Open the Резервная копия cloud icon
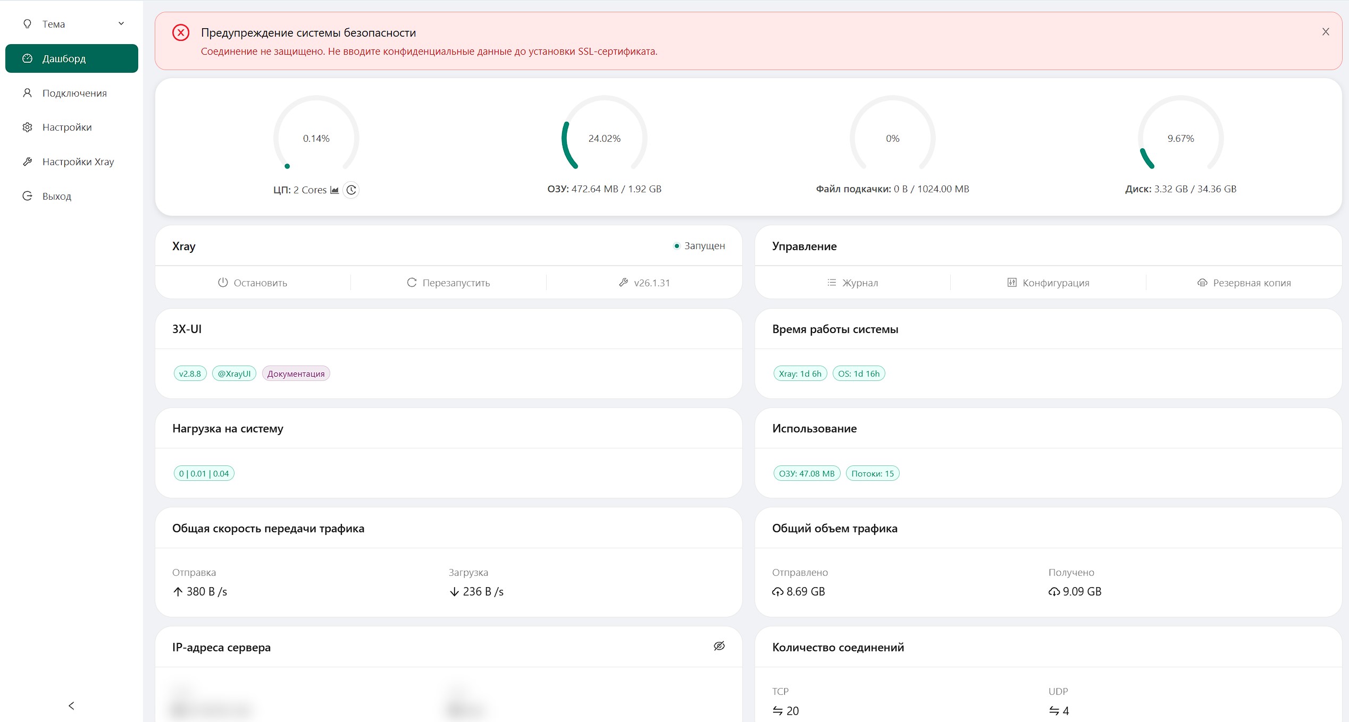Image resolution: width=1349 pixels, height=722 pixels. point(1202,283)
